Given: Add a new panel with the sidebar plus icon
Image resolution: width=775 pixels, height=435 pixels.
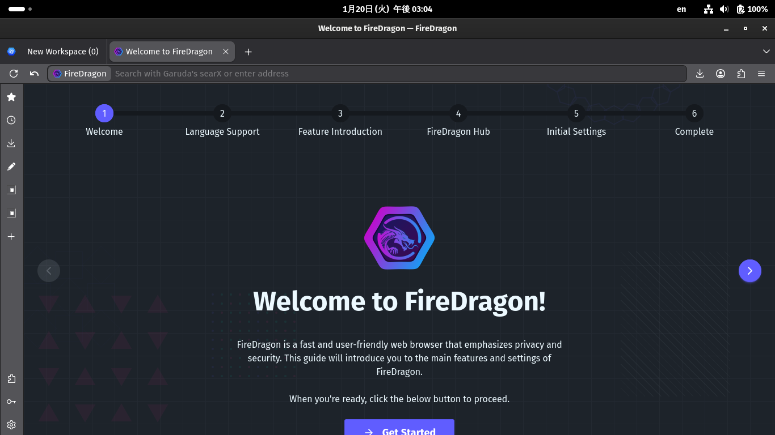Looking at the screenshot, I should (11, 236).
